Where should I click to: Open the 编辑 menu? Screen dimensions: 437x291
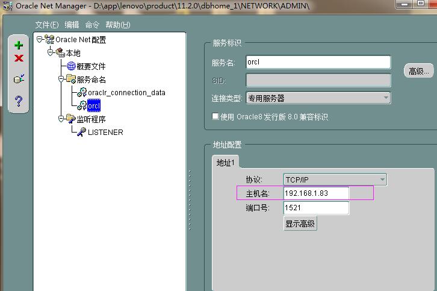pos(72,25)
